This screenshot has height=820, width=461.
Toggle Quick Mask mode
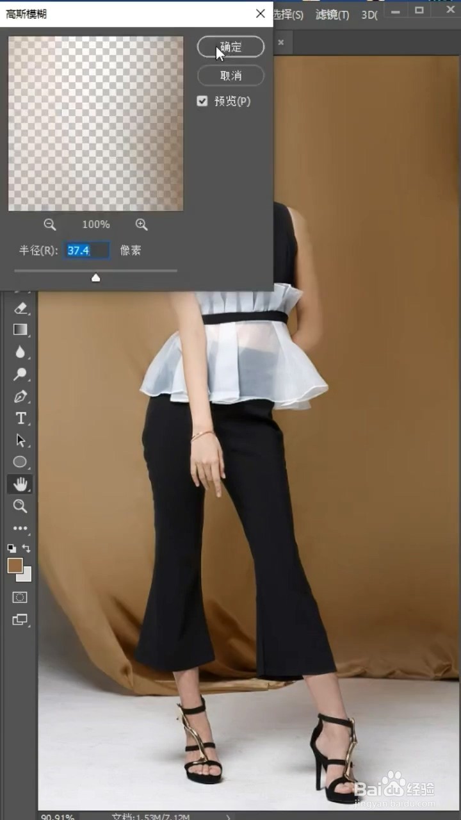(x=20, y=597)
